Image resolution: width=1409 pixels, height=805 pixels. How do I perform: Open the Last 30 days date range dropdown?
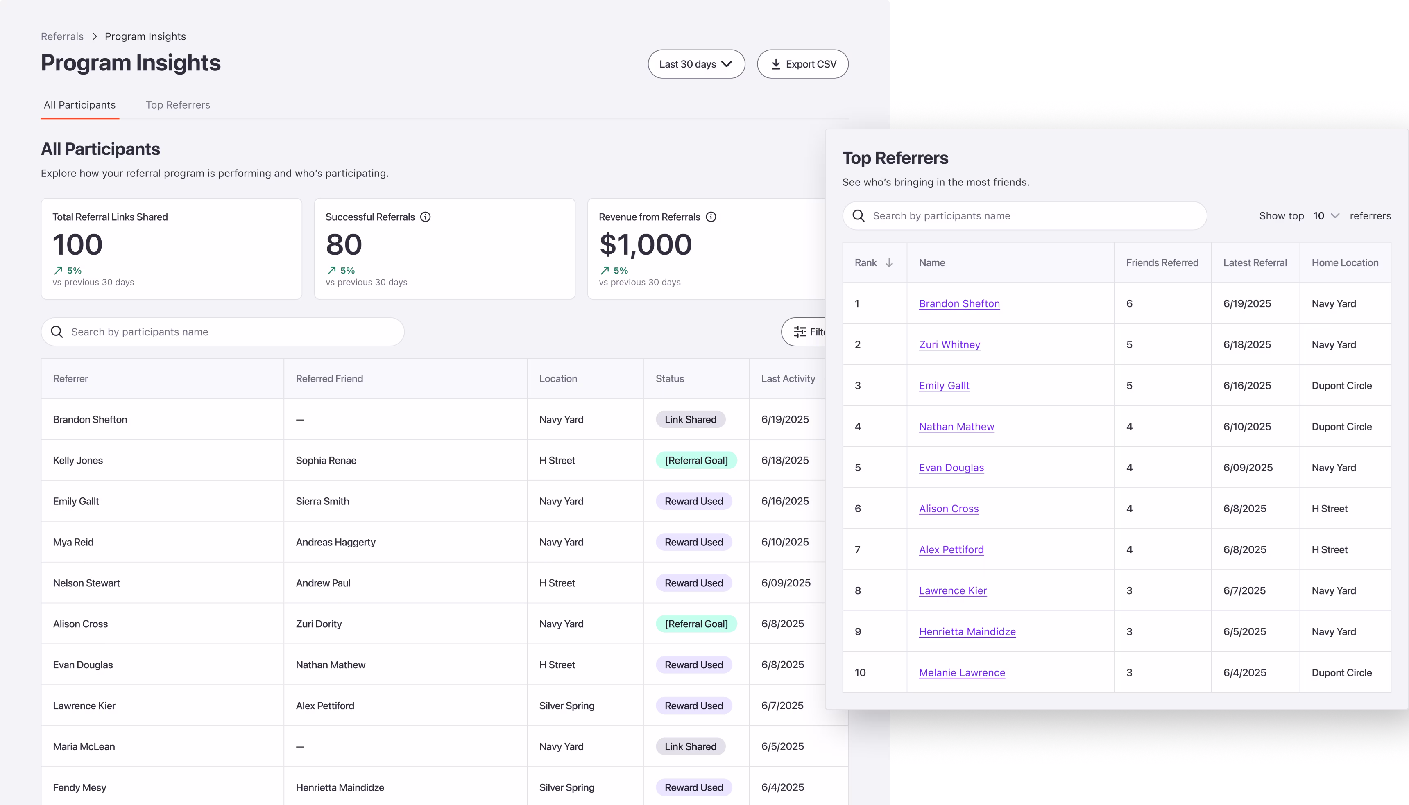(x=696, y=63)
